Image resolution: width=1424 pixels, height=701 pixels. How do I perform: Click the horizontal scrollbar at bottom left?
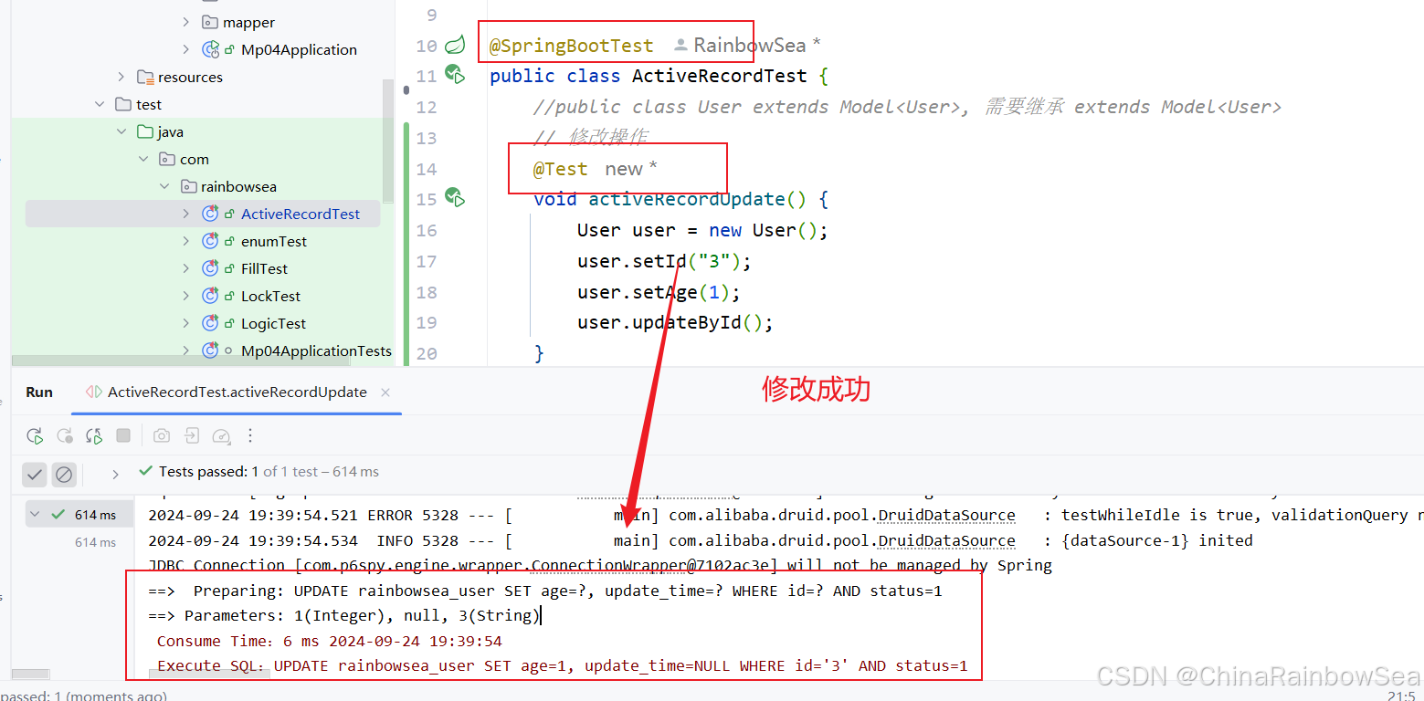click(x=30, y=674)
